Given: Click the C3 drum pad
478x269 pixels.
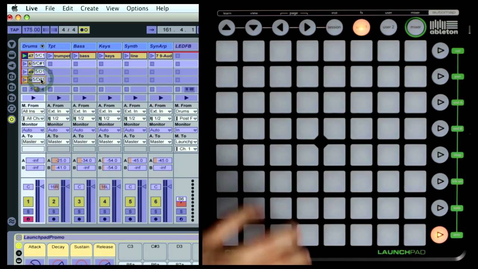Looking at the screenshot, I should click(130, 252).
